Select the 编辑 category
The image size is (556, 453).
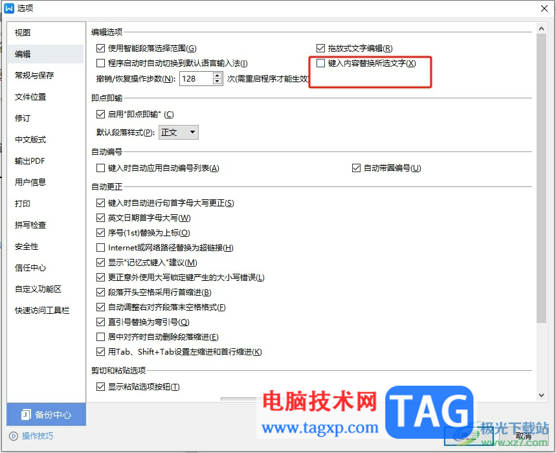point(45,54)
